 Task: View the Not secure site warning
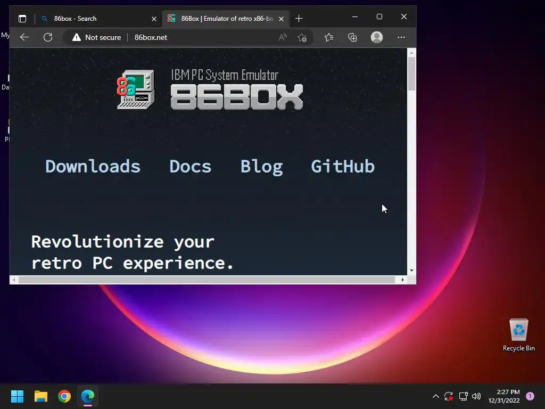[97, 37]
